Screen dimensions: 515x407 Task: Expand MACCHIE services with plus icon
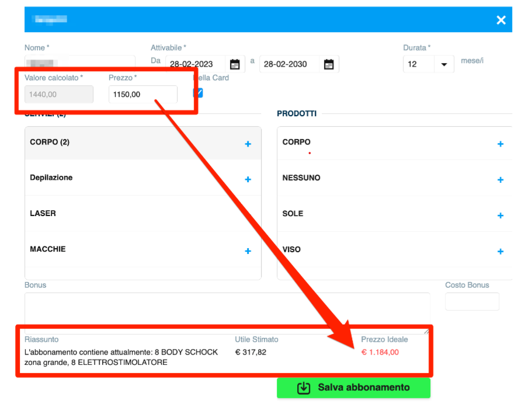point(248,251)
